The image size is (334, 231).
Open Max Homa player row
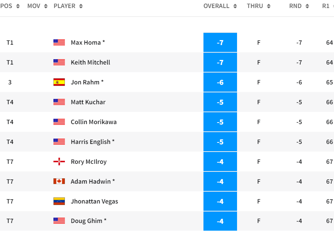click(167, 42)
